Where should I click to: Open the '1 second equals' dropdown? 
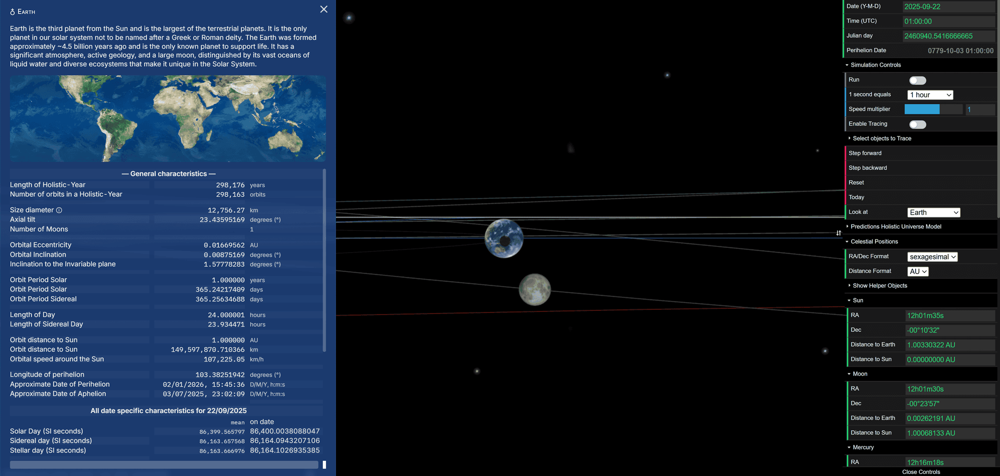[930, 95]
